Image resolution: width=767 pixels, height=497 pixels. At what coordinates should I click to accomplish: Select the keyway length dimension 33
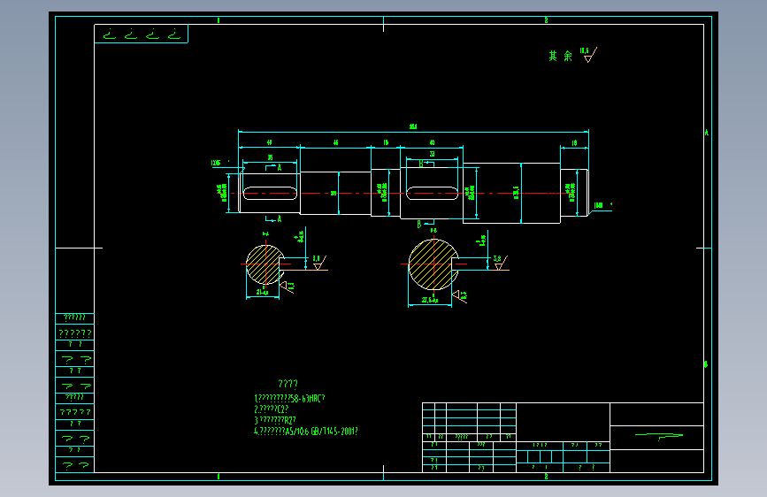(432, 154)
